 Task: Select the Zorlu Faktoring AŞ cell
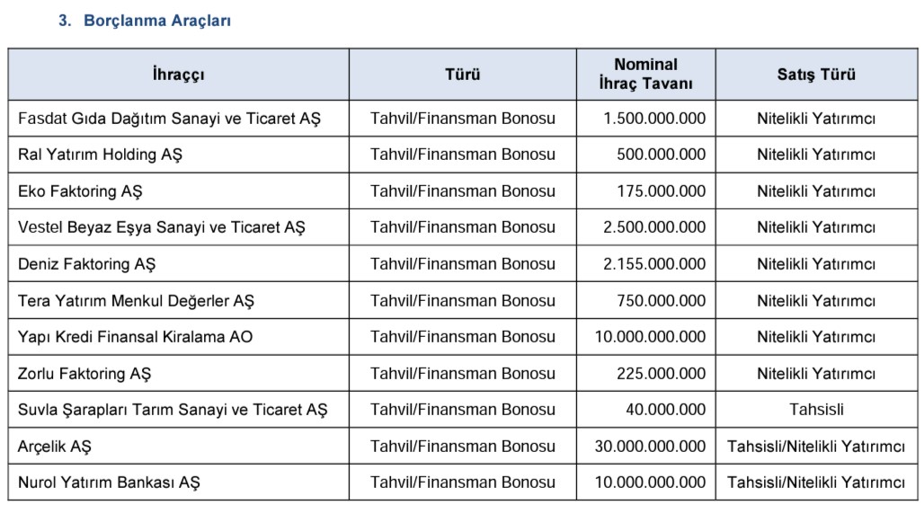84,374
